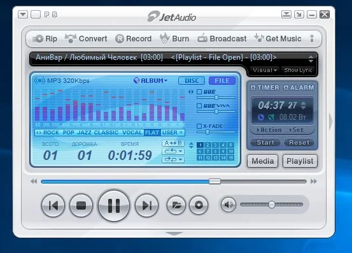Click the S skin button

pyautogui.click(x=55, y=15)
